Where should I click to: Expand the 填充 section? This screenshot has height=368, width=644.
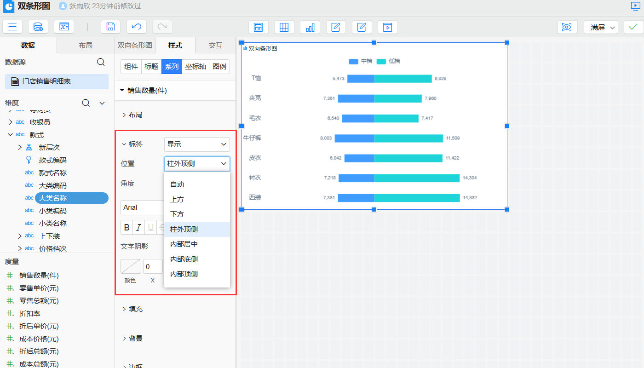[x=135, y=309]
